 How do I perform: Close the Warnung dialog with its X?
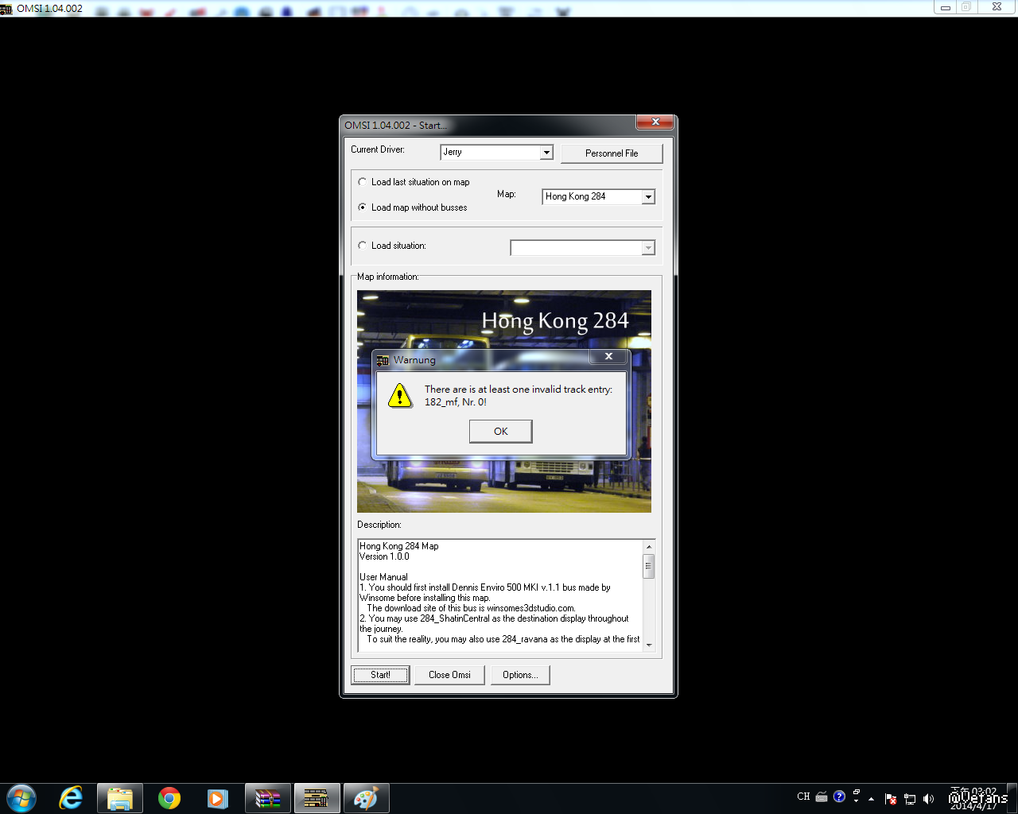608,357
